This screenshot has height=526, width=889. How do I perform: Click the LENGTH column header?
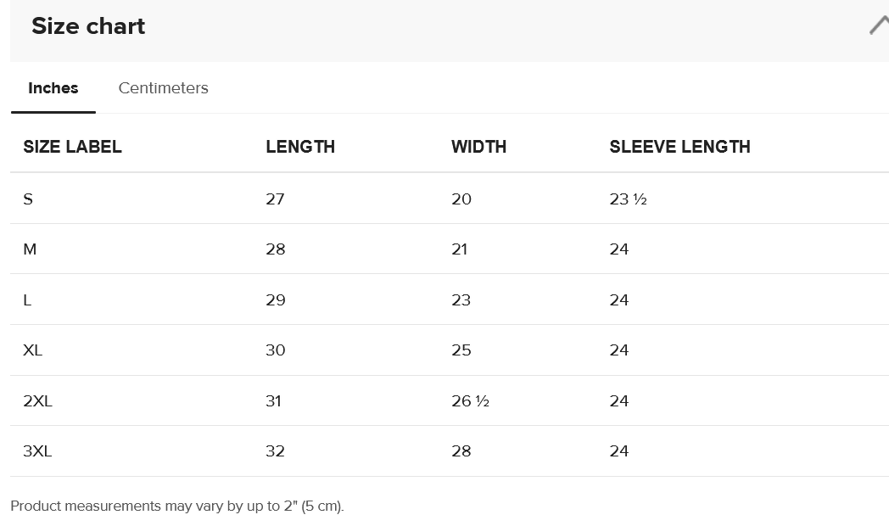click(300, 147)
